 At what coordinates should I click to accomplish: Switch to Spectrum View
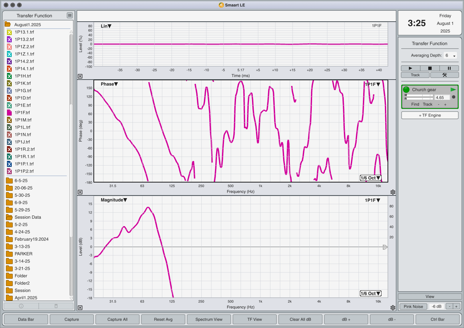(209, 319)
